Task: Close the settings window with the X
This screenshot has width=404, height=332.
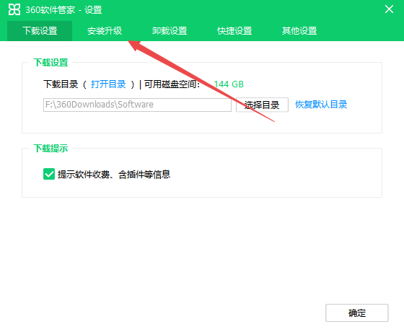Action: coord(389,9)
